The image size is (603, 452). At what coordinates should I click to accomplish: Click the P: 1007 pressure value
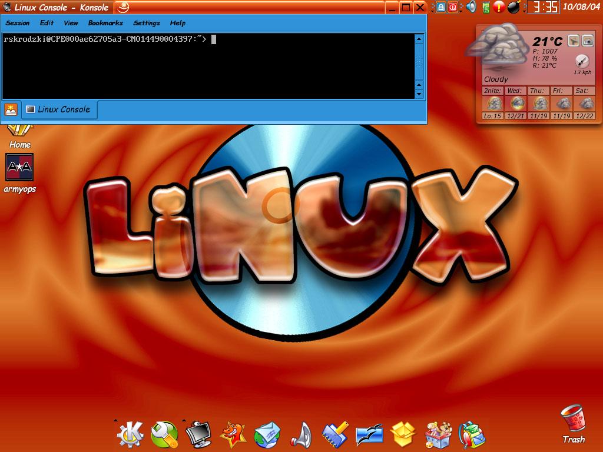pyautogui.click(x=545, y=51)
